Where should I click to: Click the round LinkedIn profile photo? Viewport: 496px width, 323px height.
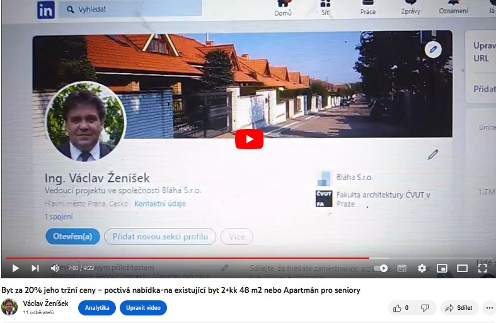(x=86, y=122)
